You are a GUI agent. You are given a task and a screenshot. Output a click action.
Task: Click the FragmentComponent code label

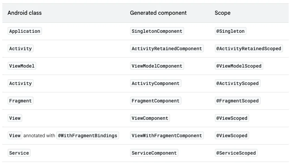point(156,101)
